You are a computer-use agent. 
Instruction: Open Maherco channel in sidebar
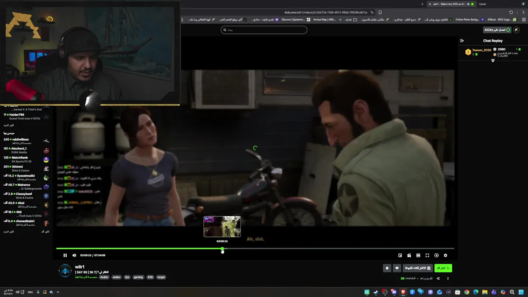26,186
